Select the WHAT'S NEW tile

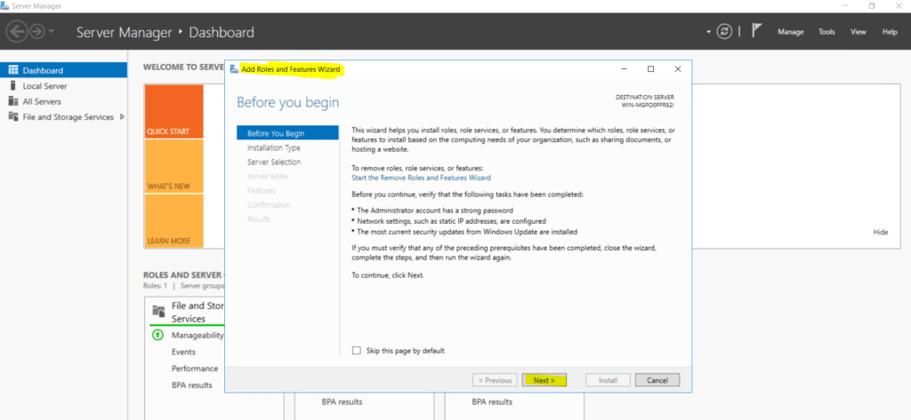173,167
